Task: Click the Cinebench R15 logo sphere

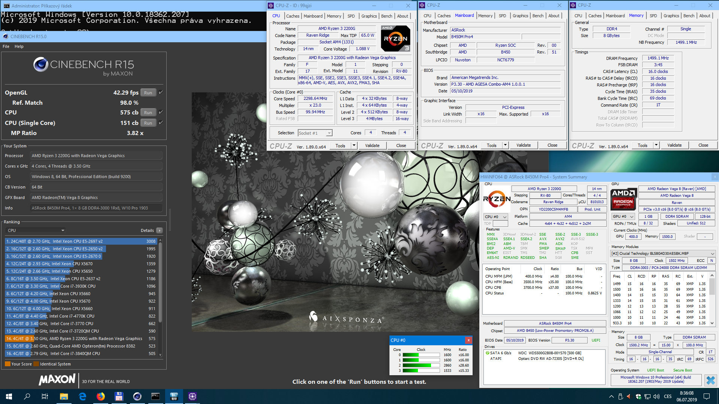Action: coord(40,64)
